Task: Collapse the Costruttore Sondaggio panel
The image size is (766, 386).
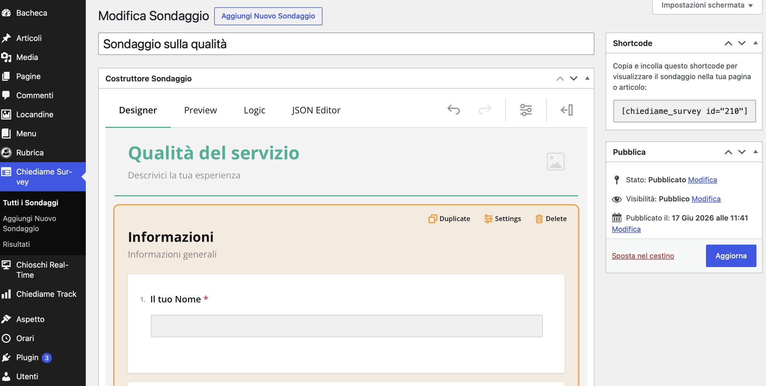Action: [x=587, y=78]
